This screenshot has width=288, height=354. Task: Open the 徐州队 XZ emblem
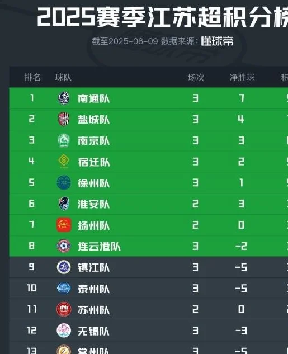point(64,183)
